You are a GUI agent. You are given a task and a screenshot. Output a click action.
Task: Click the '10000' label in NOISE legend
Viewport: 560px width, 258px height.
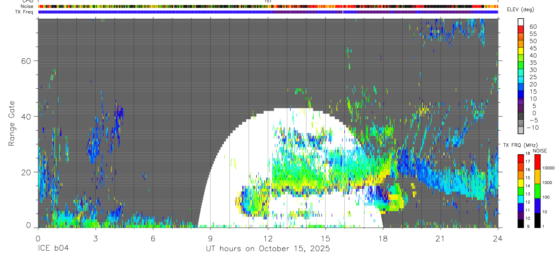point(548,168)
